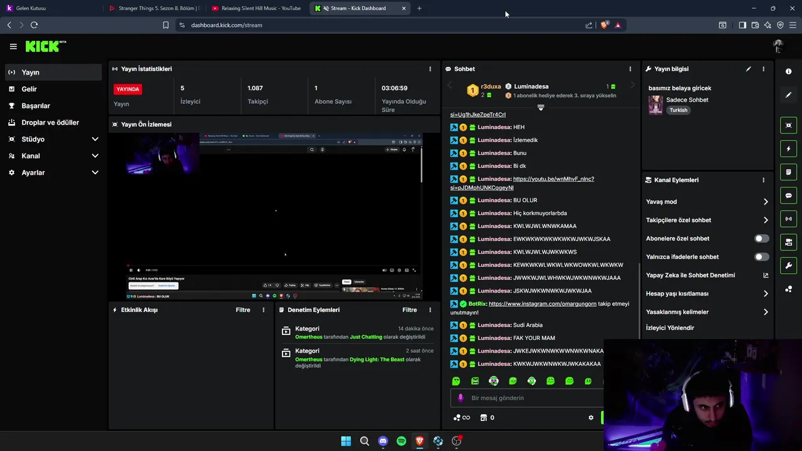Image resolution: width=802 pixels, height=451 pixels.
Task: Click İzleyici Yönlendir option
Action: click(x=670, y=328)
